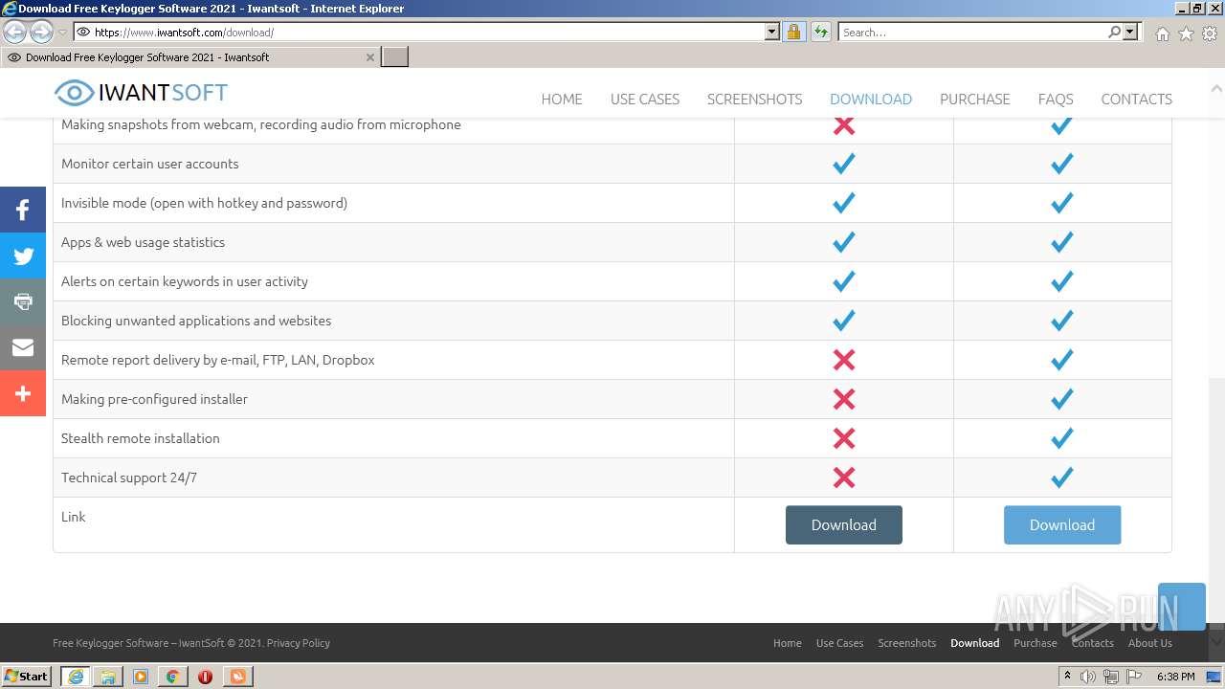This screenshot has width=1225, height=689.
Task: Open the orange app taskbar icon
Action: pos(237,677)
